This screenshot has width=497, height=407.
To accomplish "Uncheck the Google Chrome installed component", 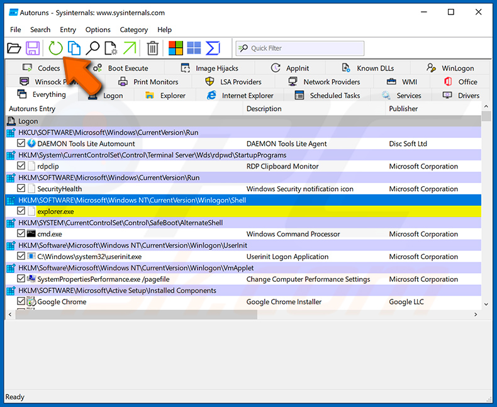I will 21,301.
